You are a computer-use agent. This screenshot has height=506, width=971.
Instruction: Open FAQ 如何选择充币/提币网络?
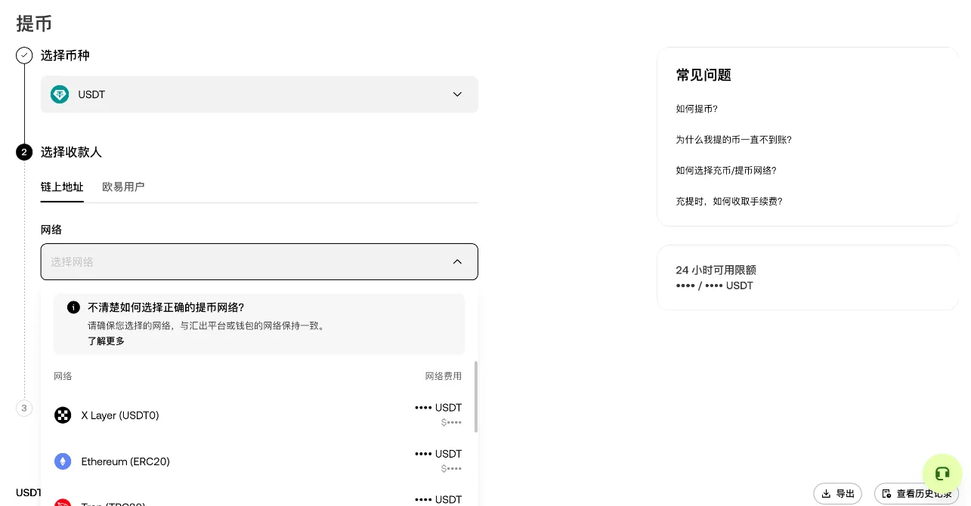pos(726,171)
